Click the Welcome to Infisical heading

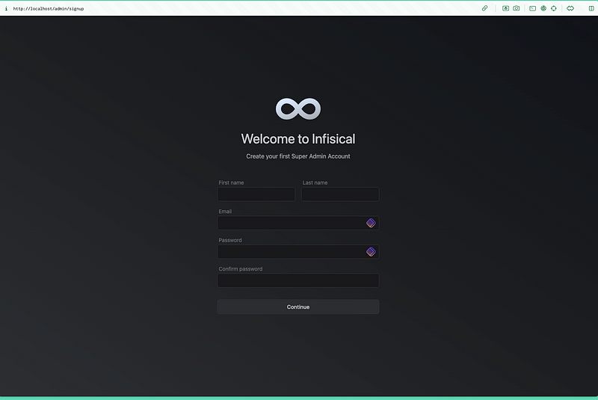pos(298,139)
